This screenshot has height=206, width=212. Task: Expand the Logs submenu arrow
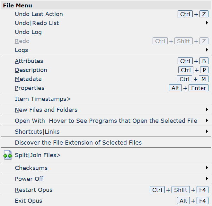(x=207, y=50)
